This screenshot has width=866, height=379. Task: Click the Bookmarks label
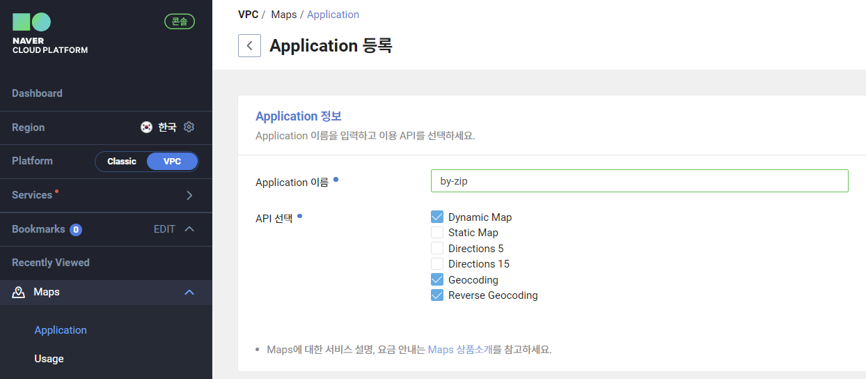(38, 229)
